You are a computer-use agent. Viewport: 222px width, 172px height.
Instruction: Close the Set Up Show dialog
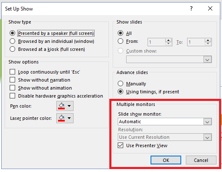point(210,8)
